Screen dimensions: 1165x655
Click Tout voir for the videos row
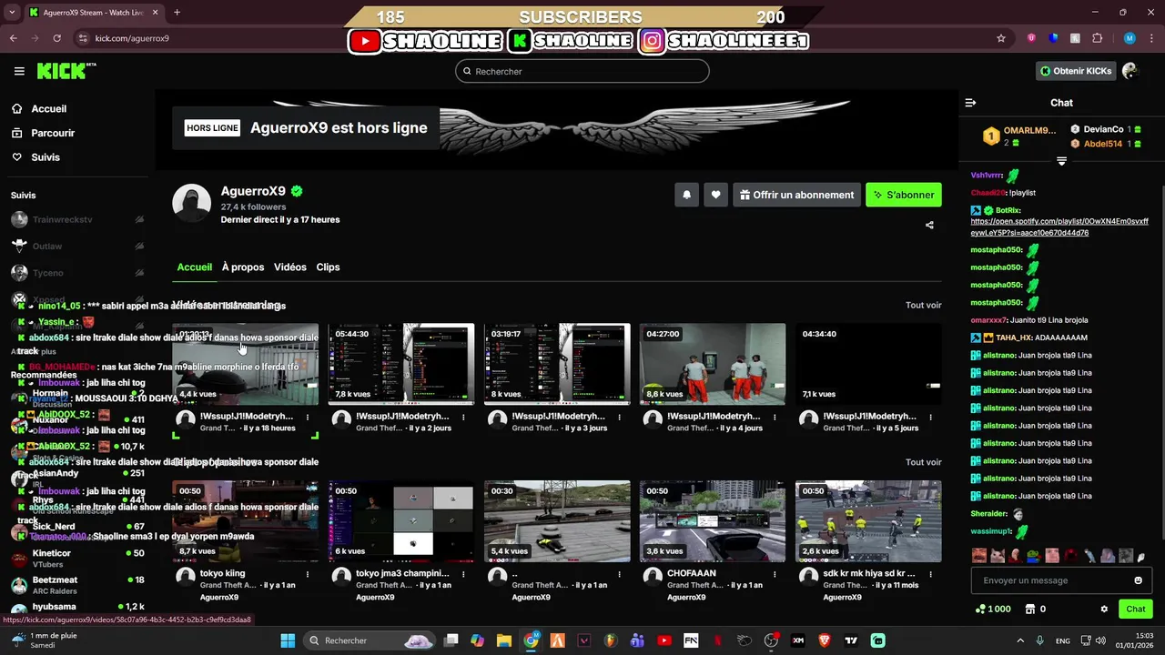point(923,306)
